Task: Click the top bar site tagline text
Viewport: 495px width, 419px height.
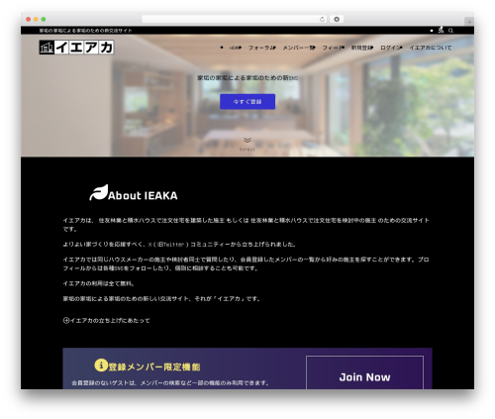Action: click(85, 31)
